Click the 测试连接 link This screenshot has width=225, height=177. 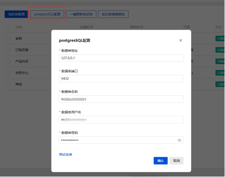click(x=66, y=154)
